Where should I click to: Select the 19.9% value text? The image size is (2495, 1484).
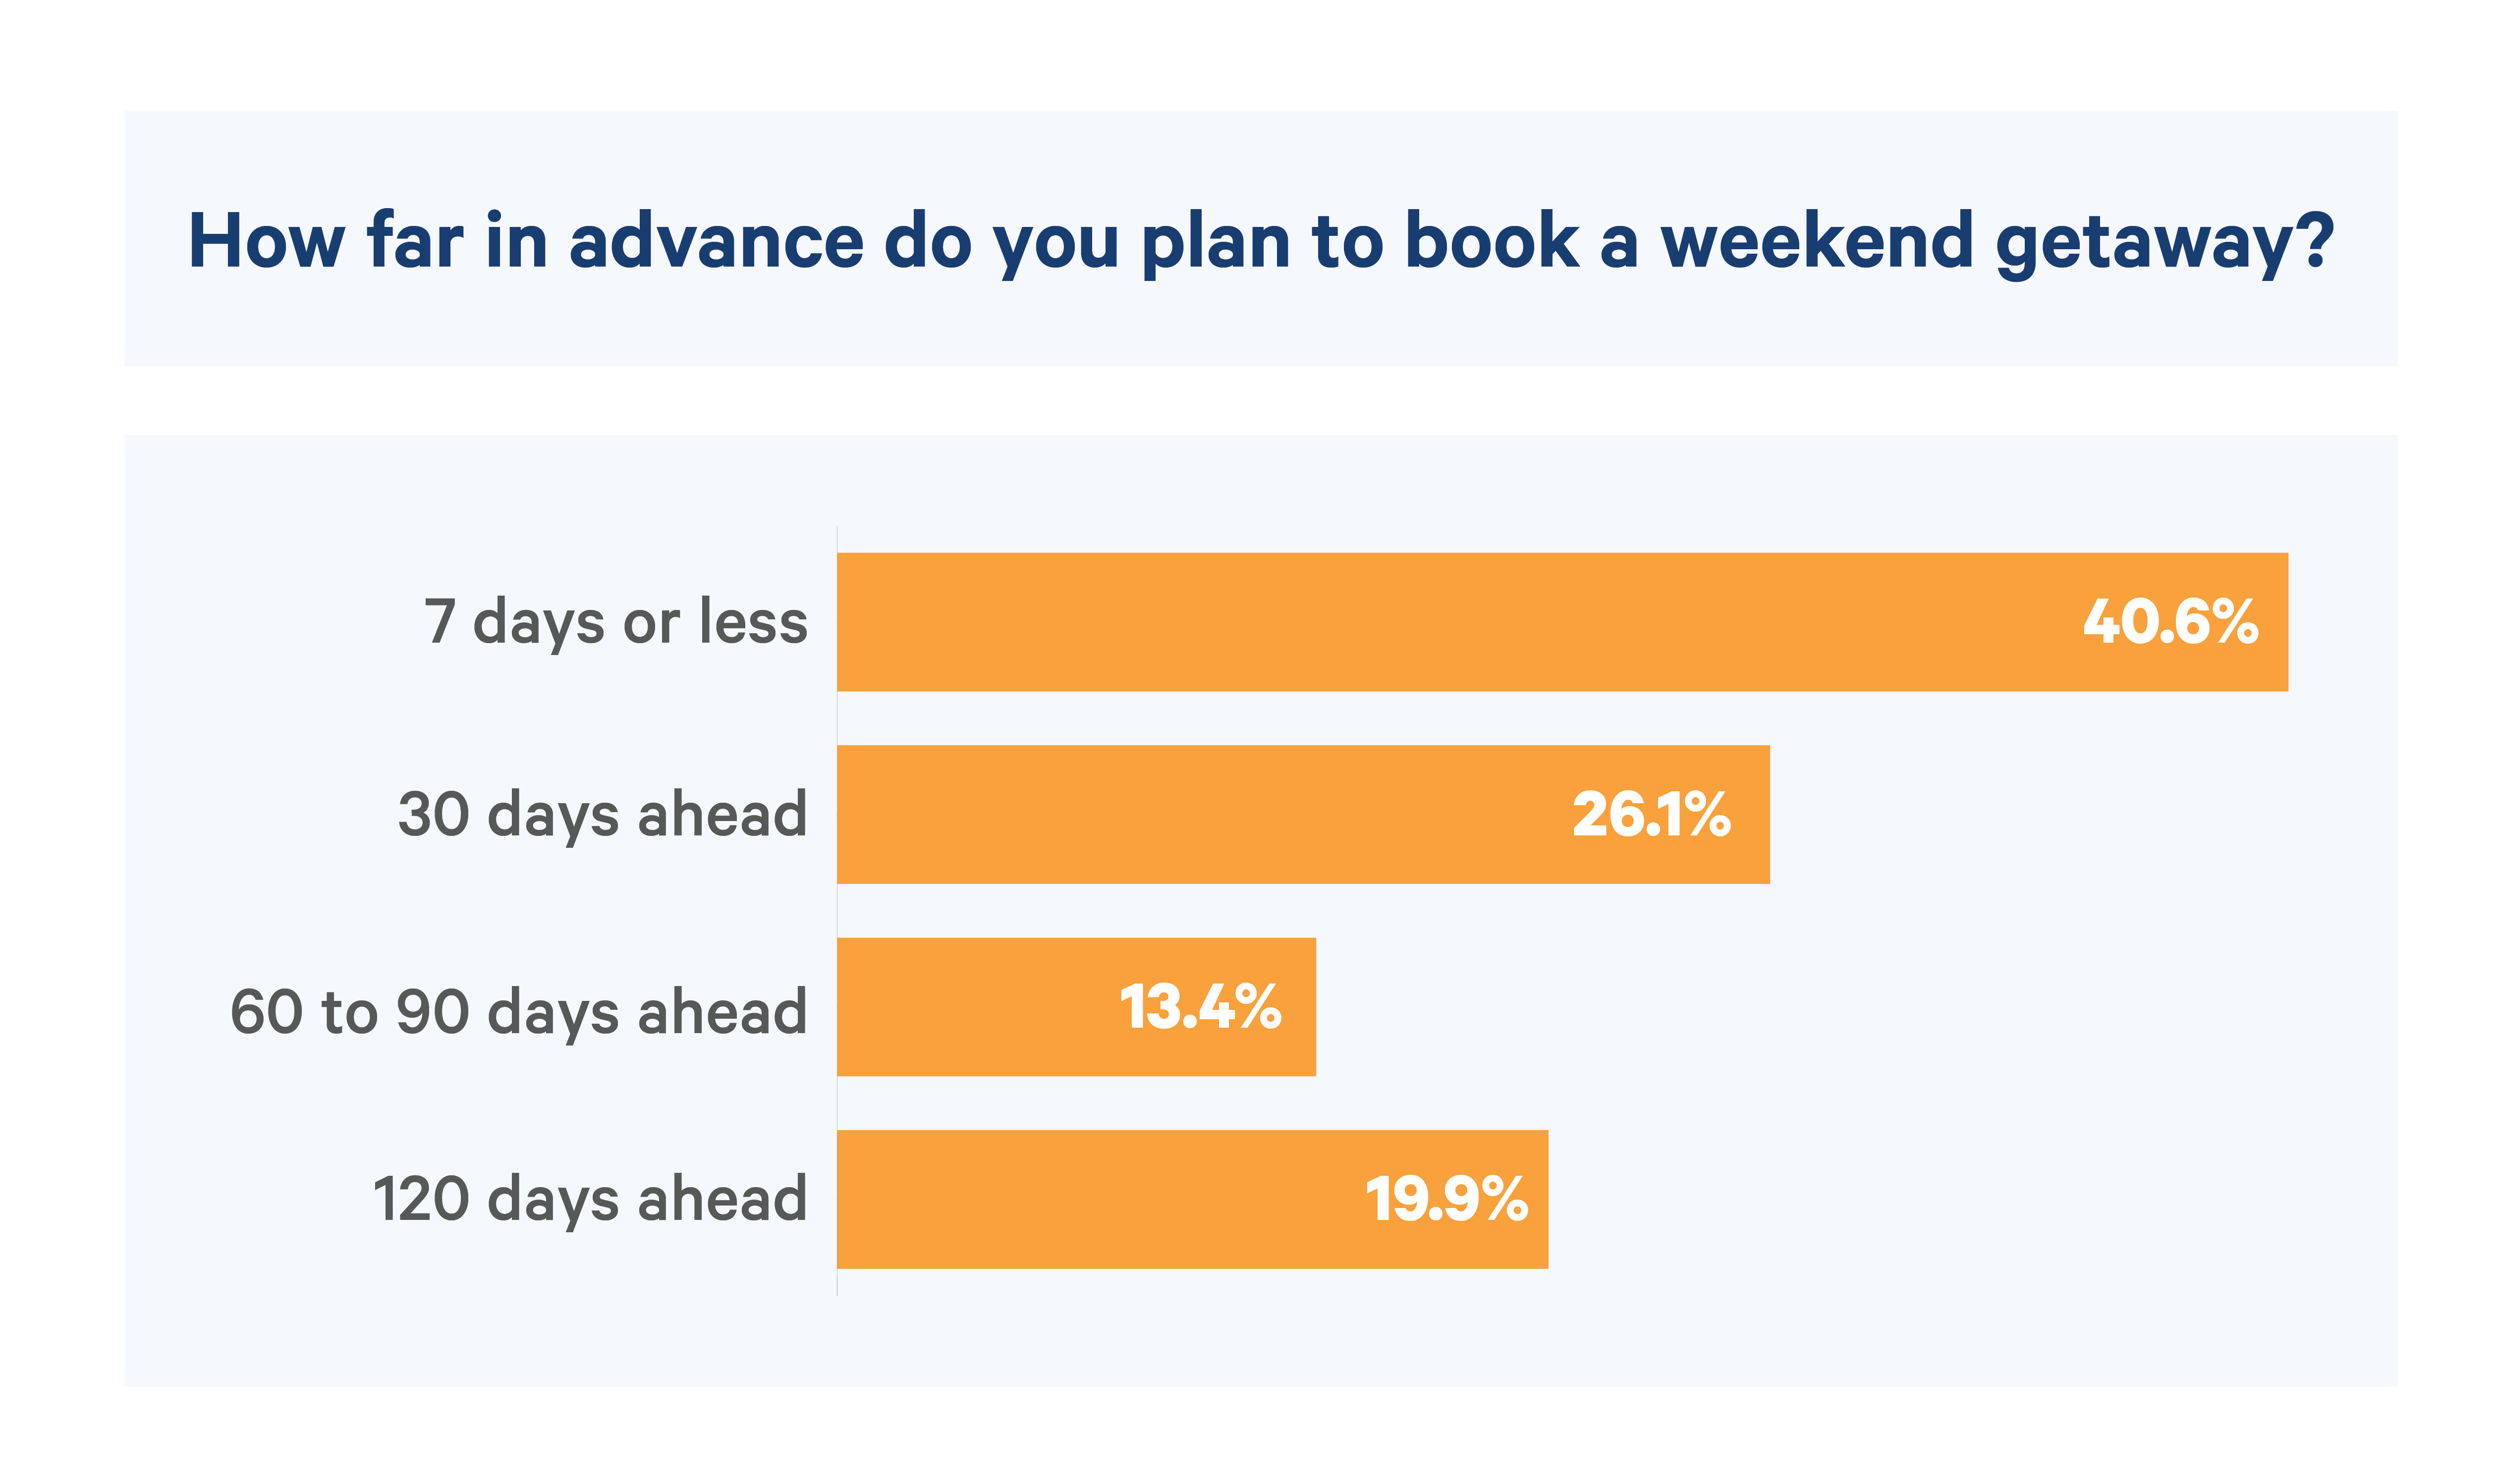coord(1446,1199)
